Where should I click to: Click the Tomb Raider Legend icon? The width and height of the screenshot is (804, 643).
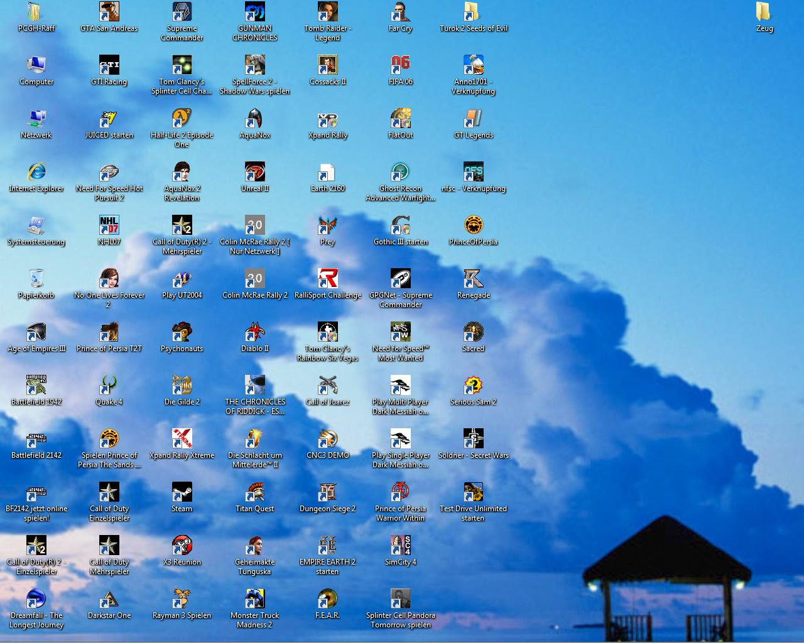tap(328, 22)
